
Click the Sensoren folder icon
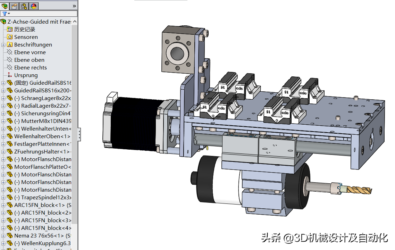[10, 37]
